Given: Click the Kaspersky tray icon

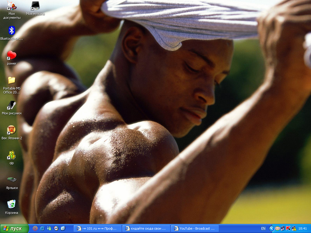Looking at the screenshot, I should click(x=288, y=229).
